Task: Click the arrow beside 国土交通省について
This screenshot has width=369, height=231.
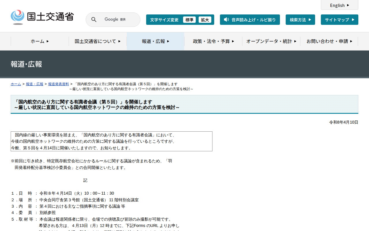Action: click(x=119, y=41)
